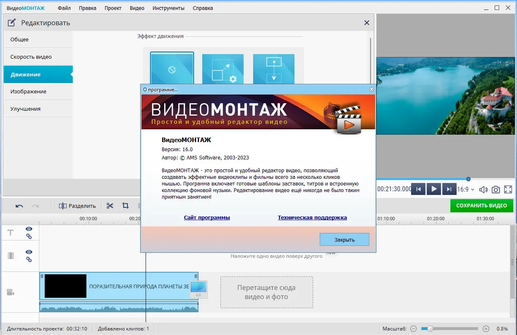Select the ПОРАЗИТЕЛЬНАЯ ПРИРОДА clip on timeline
This screenshot has height=335, width=517.
(119, 286)
